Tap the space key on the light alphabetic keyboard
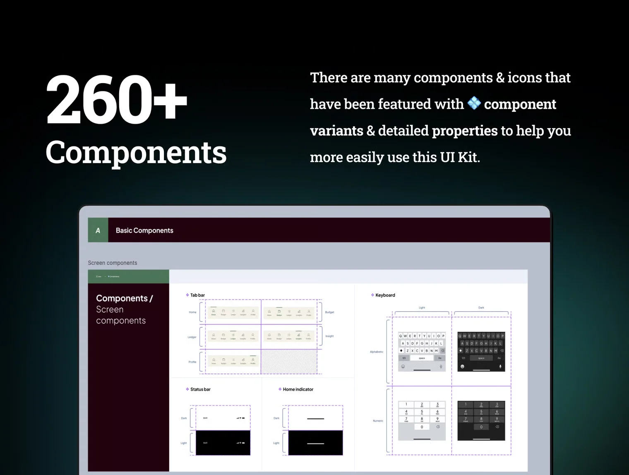Screen dimensions: 629x475 click(x=422, y=358)
